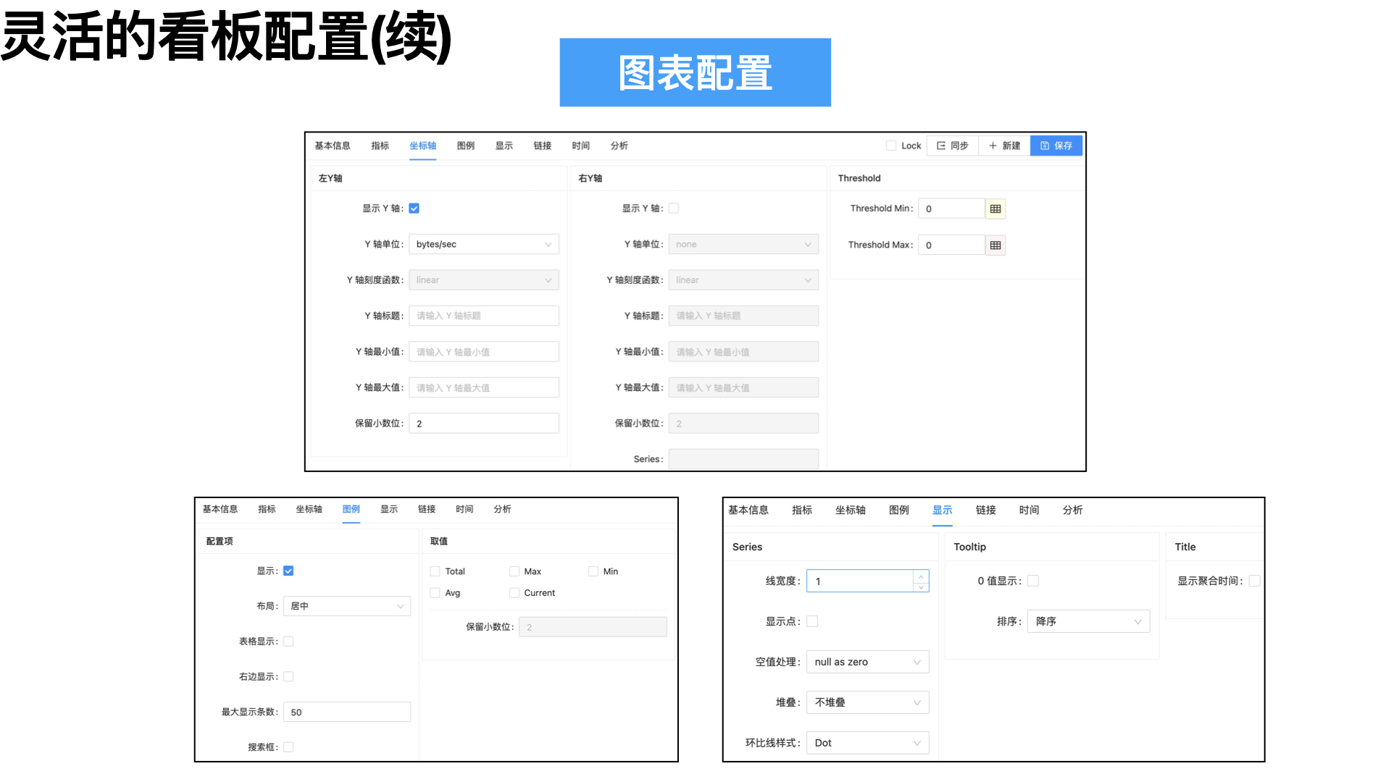Click the sync icon 同步 button
Image resolution: width=1391 pixels, height=782 pixels.
tap(952, 146)
